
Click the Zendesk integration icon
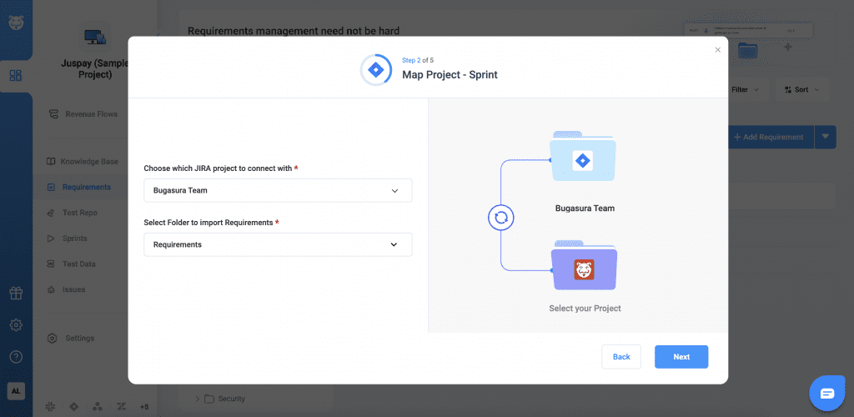(121, 406)
